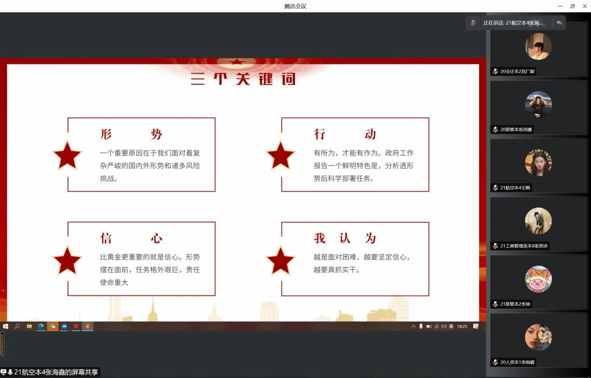
Task: Select avatar of participant 20人资本1李雨晴
Action: 538,337
